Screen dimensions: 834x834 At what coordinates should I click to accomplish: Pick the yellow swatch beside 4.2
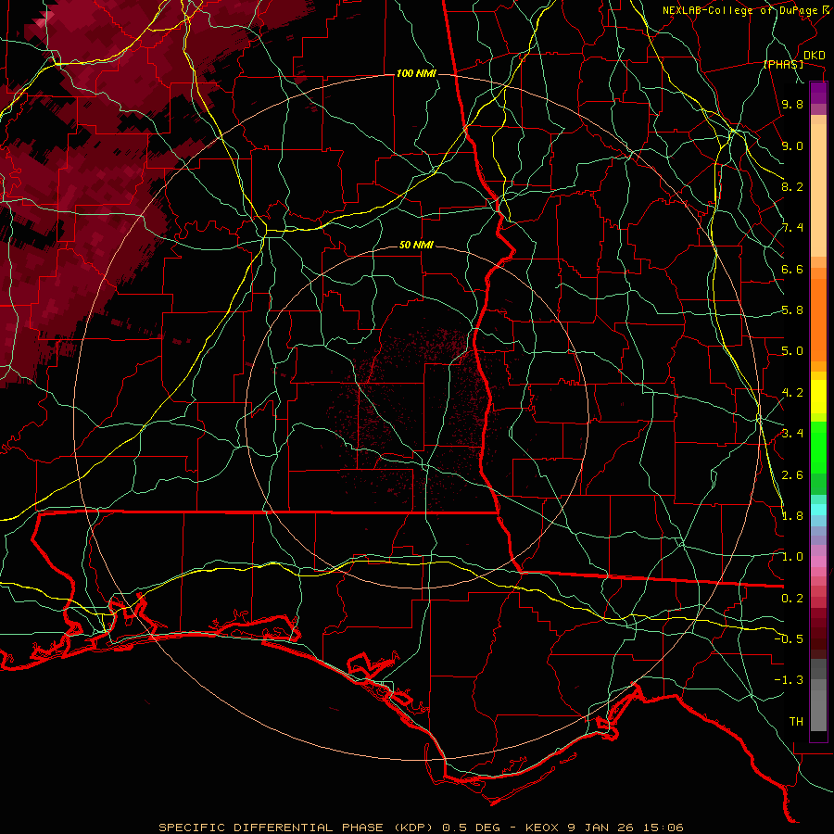tap(818, 397)
